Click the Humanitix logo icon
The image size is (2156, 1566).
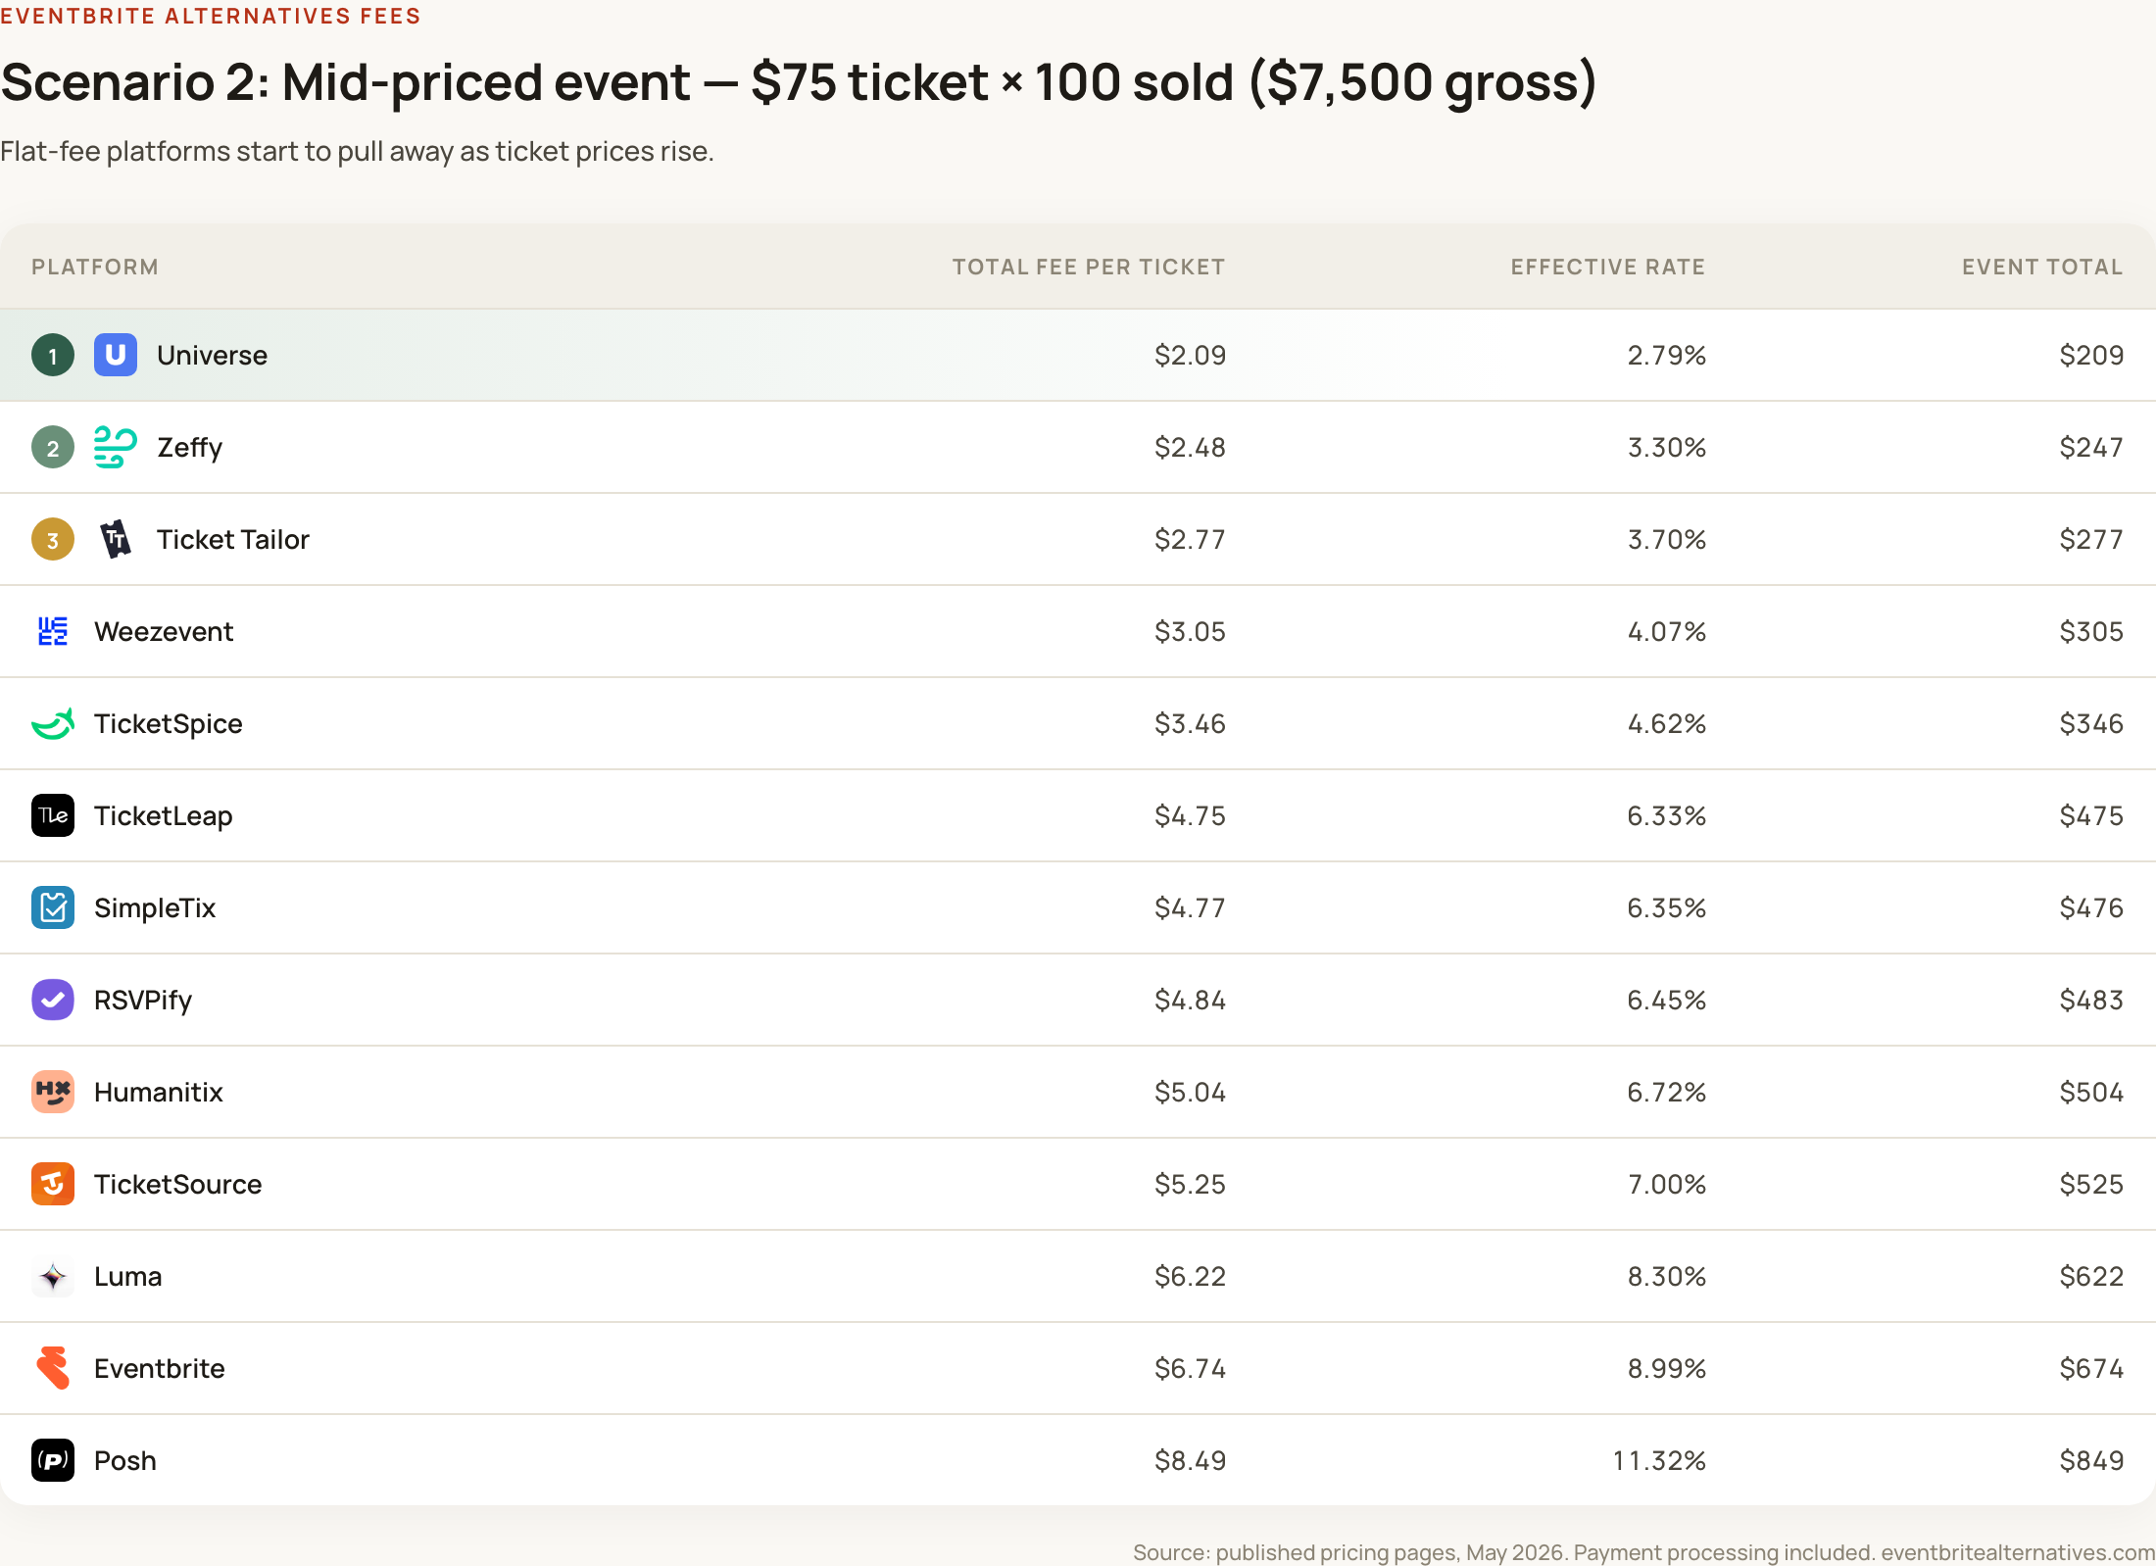[x=53, y=1092]
